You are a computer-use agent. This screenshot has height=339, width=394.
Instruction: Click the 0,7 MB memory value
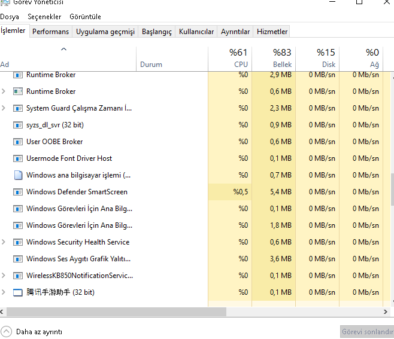click(x=281, y=175)
